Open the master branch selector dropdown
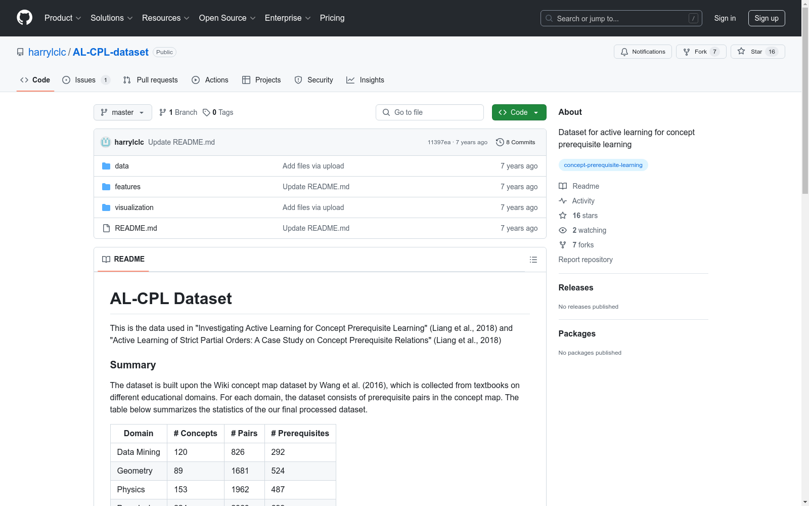This screenshot has width=809, height=506. click(123, 112)
